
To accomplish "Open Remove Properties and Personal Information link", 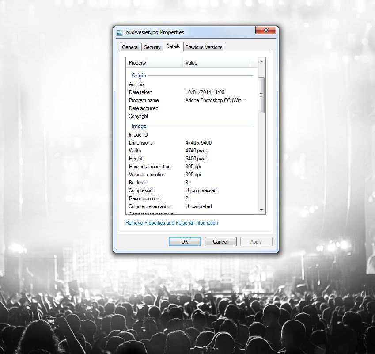I will coord(171,223).
